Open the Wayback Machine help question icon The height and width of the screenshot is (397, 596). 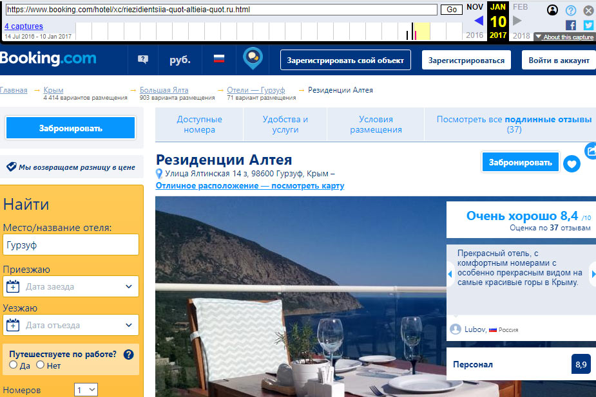coord(570,10)
